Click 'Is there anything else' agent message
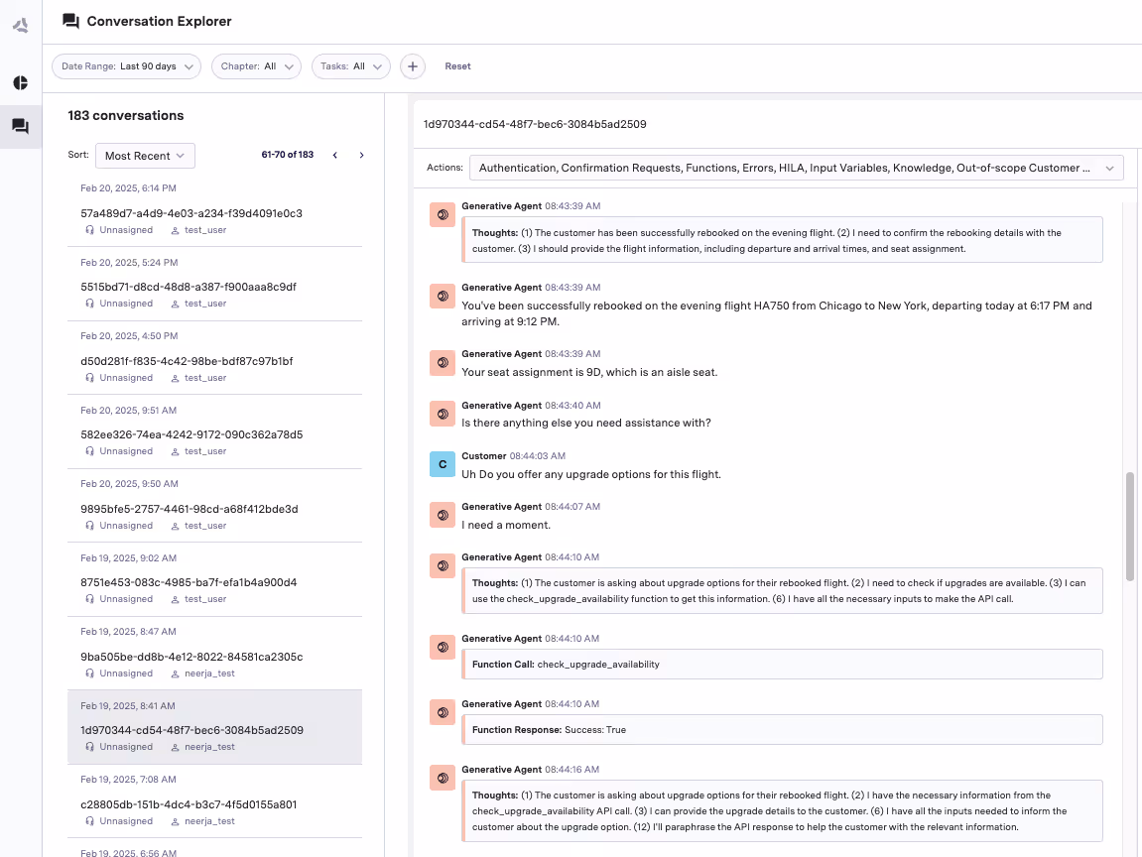Screen dimensions: 1142x857 585,423
